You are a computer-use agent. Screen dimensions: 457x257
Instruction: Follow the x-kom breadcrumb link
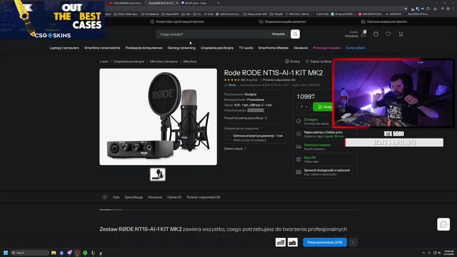104,61
